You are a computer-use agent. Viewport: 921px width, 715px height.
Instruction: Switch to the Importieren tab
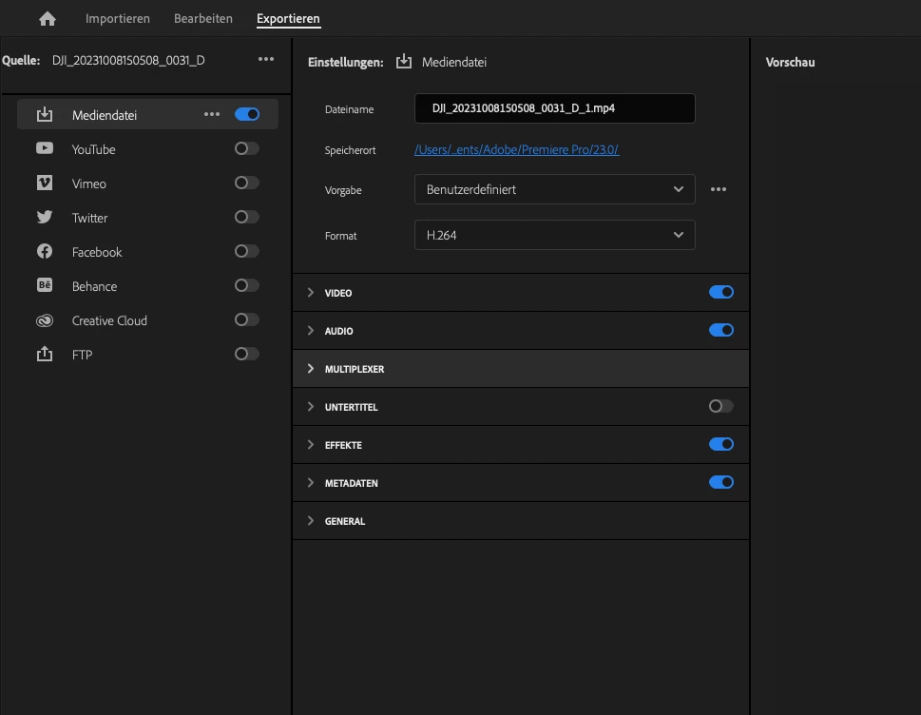coord(118,19)
